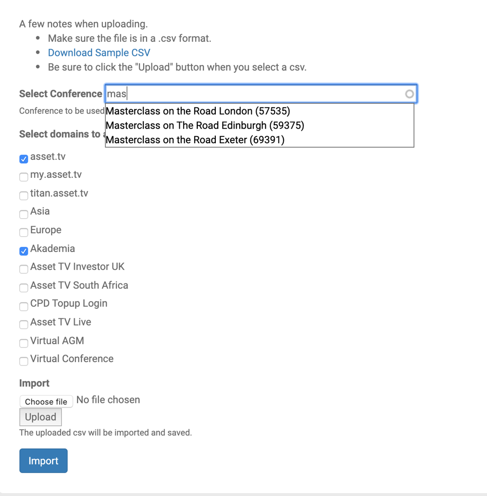Select the Virtual Conference checkbox
Viewport: 487px width, 496px height.
[24, 361]
